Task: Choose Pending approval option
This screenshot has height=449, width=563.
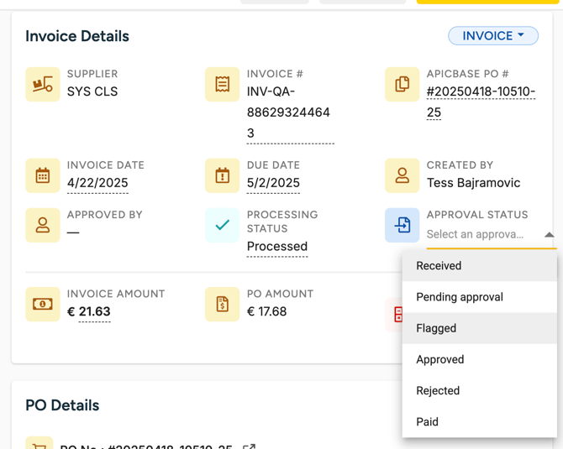Action: [x=460, y=297]
